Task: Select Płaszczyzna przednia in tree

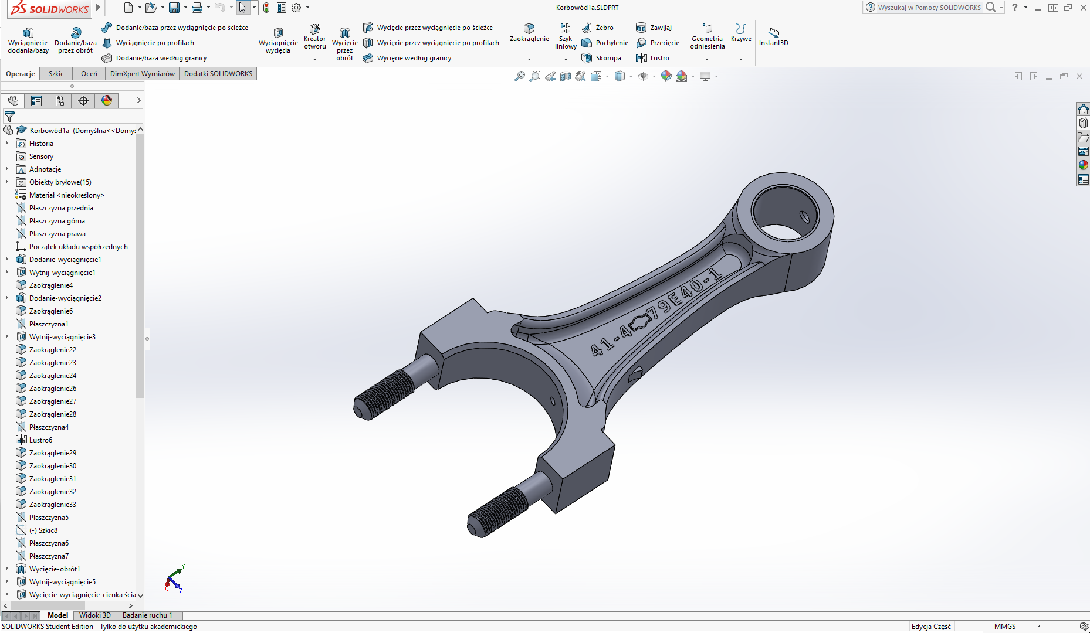Action: pos(61,207)
